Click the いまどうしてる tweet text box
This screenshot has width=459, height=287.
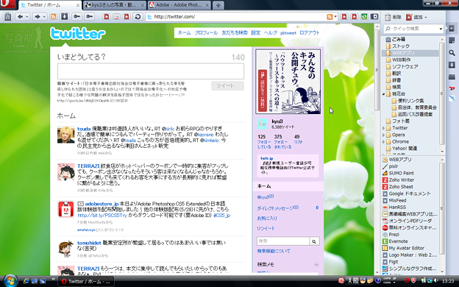pyautogui.click(x=151, y=71)
